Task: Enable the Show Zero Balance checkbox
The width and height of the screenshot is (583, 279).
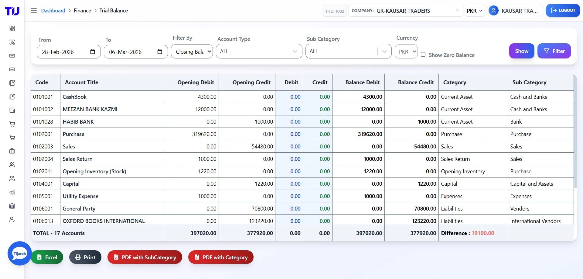Action: tap(424, 55)
